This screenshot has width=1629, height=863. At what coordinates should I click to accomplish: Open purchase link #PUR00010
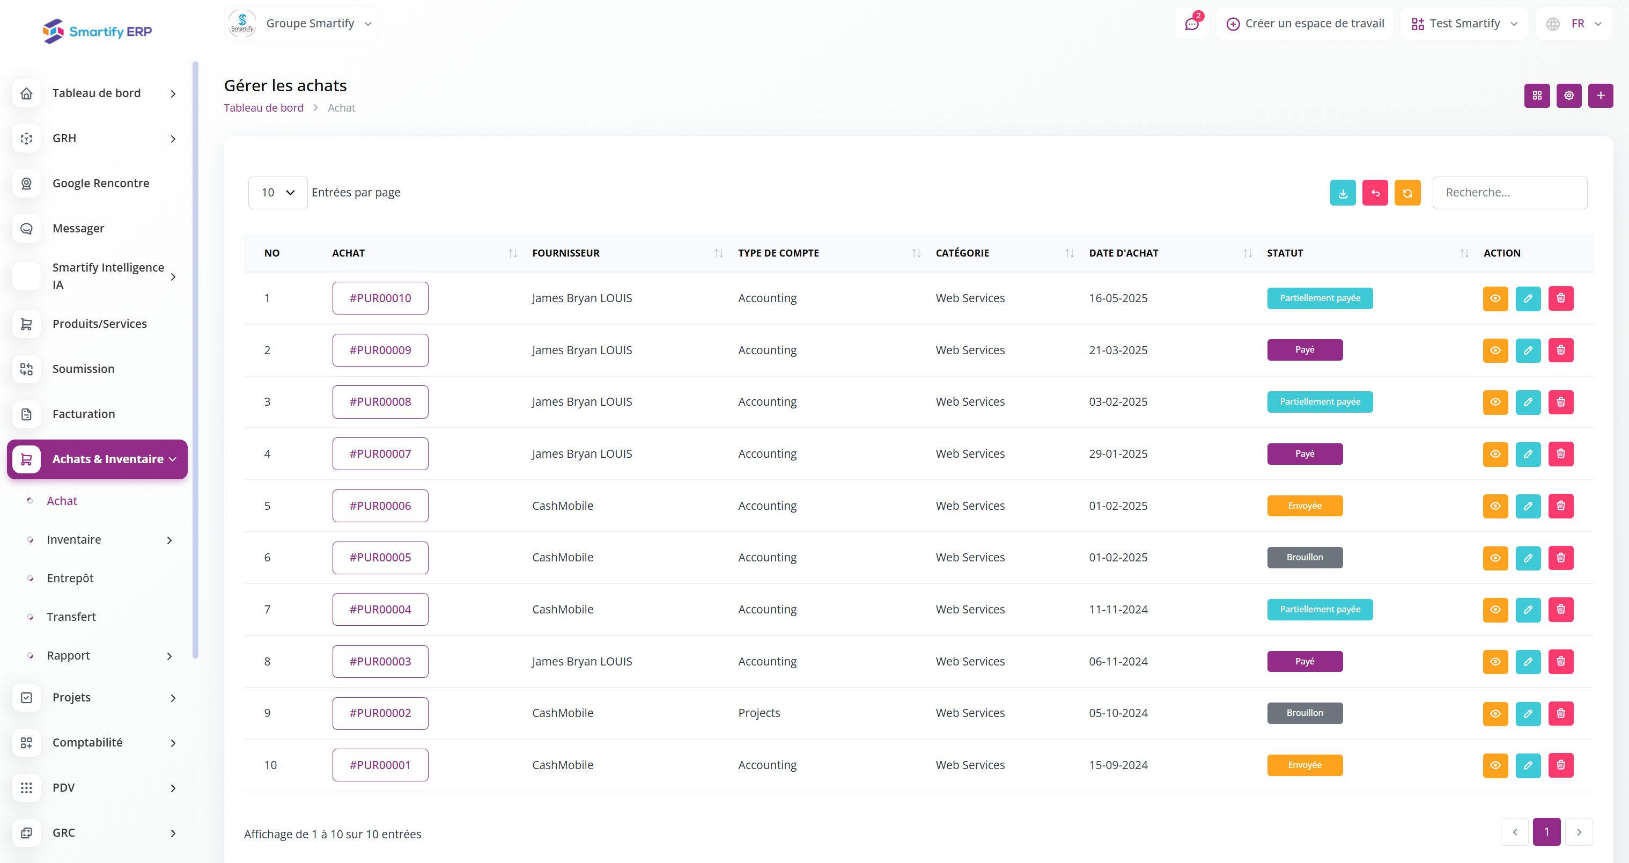(x=380, y=298)
